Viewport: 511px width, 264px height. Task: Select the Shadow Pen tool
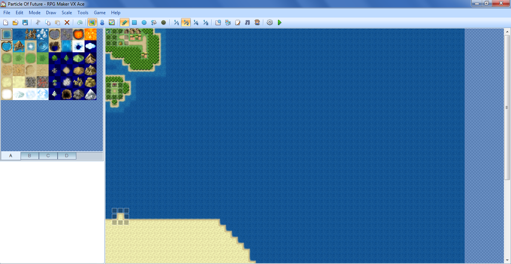pos(163,22)
